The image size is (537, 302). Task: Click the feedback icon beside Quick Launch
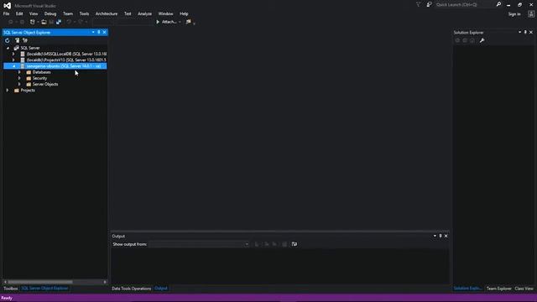coord(429,4)
